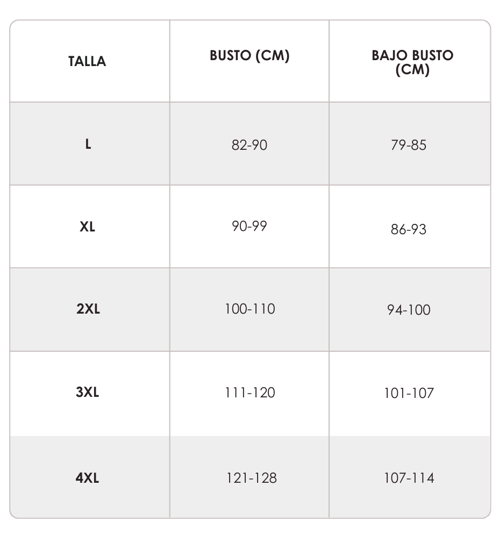Click the 86-93 underbust value

point(409,229)
